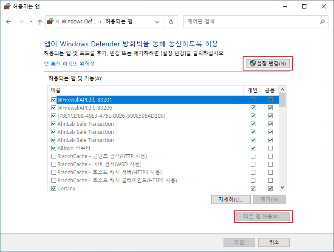Click scroll down arrow of app list
This screenshot has width=334, height=252.
pyautogui.click(x=283, y=187)
